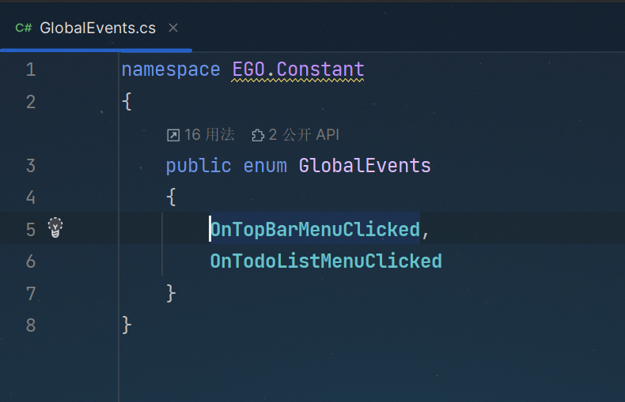Open the 16 用法 usages link
The width and height of the screenshot is (625, 402).
[209, 135]
